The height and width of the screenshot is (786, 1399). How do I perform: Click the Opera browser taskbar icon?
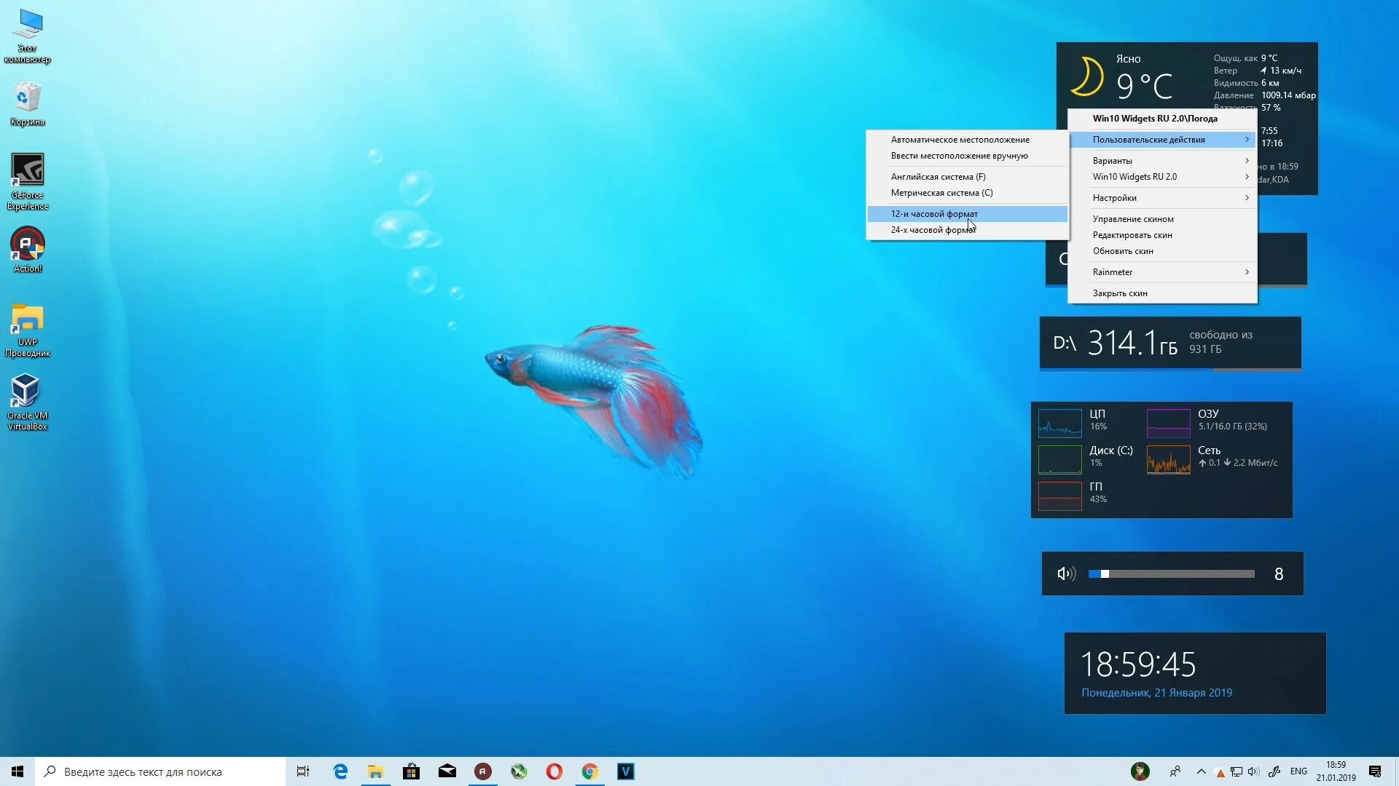(554, 771)
